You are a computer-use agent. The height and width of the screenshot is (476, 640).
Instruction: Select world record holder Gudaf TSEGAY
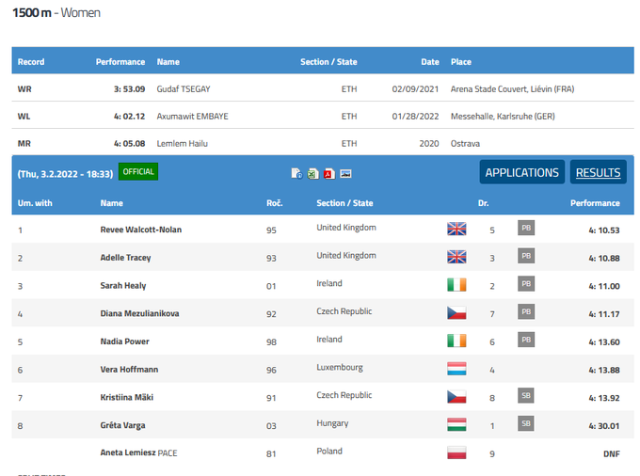pyautogui.click(x=184, y=89)
